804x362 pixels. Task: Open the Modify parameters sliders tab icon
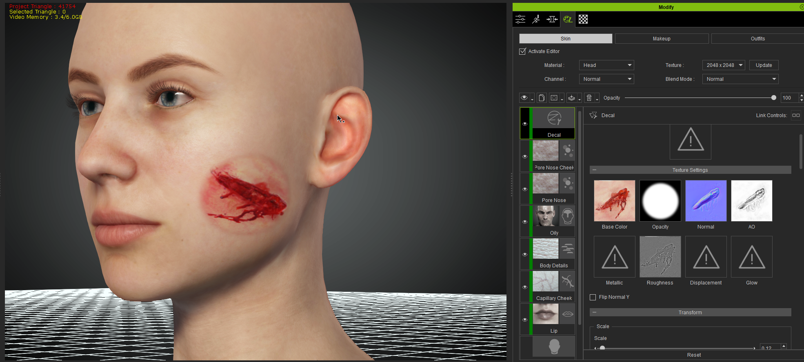(x=520, y=19)
